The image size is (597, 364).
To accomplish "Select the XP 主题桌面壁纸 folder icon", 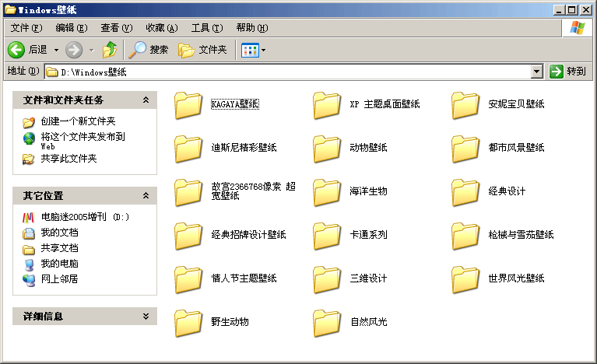I will coord(327,105).
